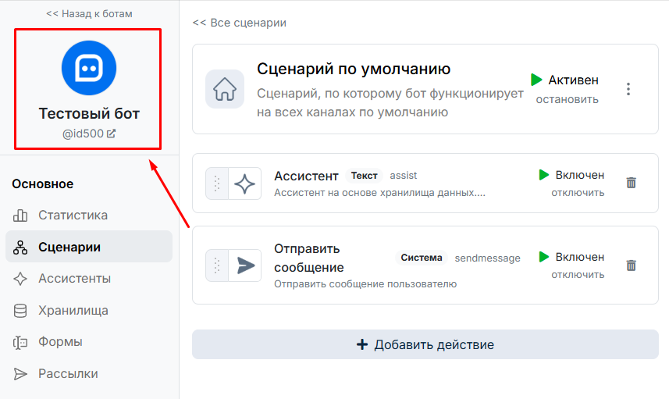The width and height of the screenshot is (669, 399).
Task: Click the assist identifier text
Action: point(403,176)
